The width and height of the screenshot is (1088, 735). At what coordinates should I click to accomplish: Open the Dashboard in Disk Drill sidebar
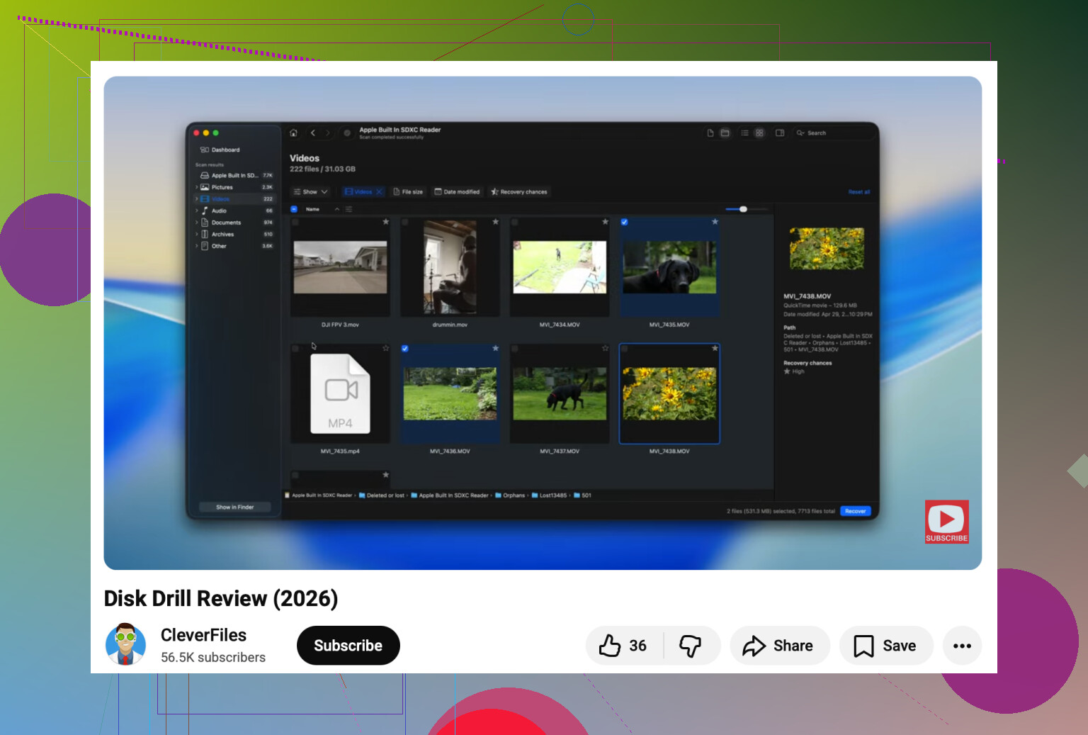(220, 150)
